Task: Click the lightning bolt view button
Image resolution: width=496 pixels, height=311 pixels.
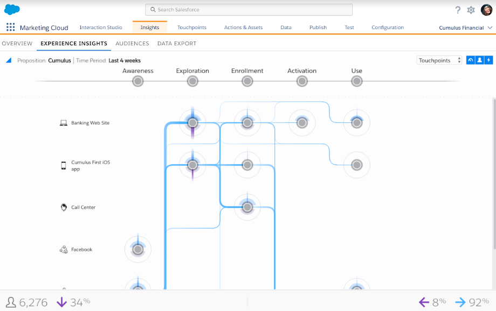Action: tap(488, 60)
